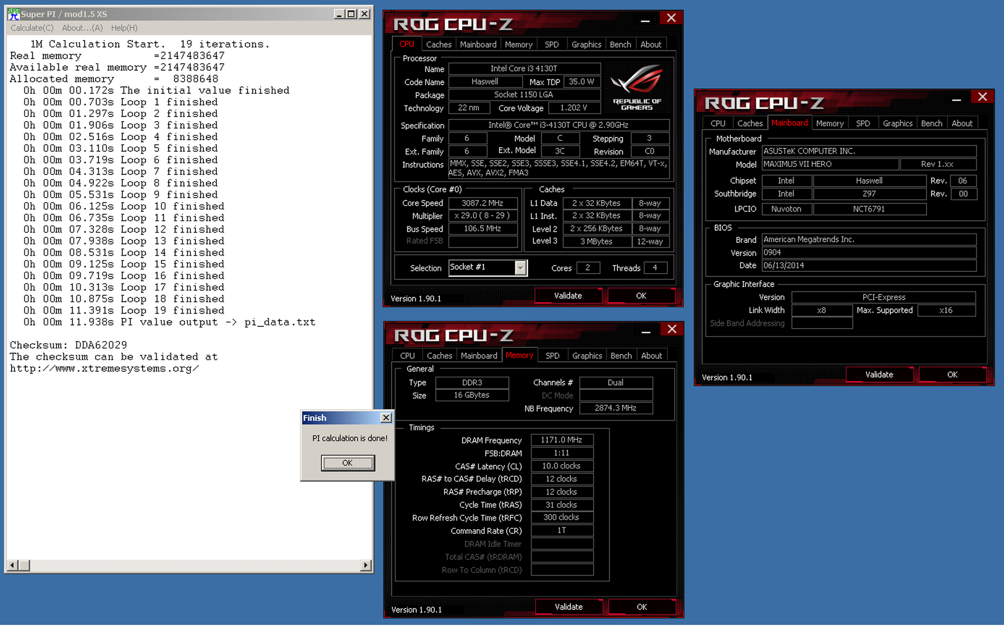Click the MAXIMUS VII HERO model field
Screen dimensions: 1004x626
click(830, 164)
